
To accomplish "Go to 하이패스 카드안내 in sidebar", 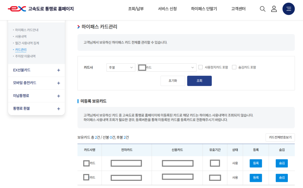I will (x=27, y=30).
